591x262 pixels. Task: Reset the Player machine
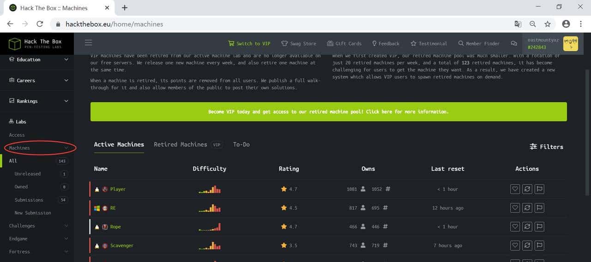pos(527,189)
